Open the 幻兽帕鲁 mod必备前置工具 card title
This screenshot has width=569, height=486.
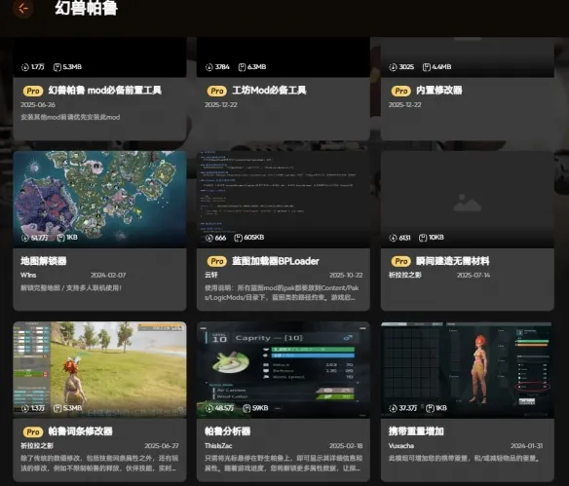click(x=105, y=91)
